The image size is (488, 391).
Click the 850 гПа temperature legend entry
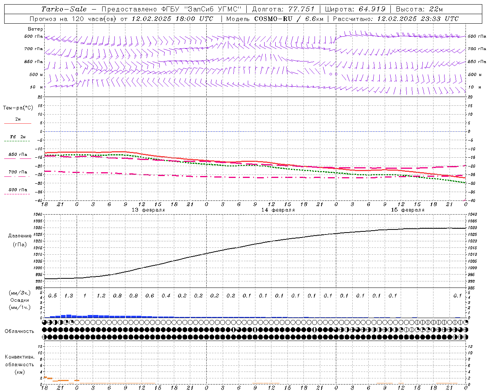pyautogui.click(x=18, y=155)
